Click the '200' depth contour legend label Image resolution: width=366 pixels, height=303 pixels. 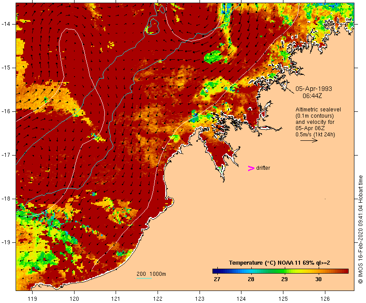click(x=141, y=274)
